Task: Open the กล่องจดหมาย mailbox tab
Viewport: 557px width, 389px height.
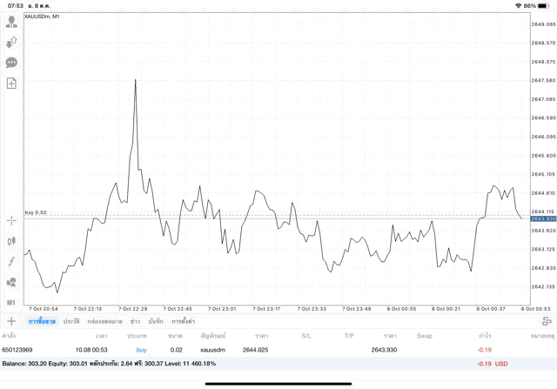Action: (104, 321)
